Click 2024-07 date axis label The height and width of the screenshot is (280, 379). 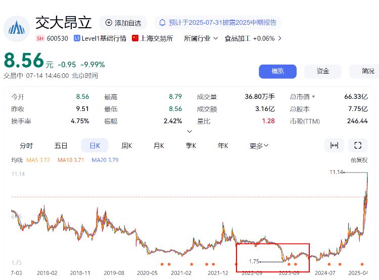point(325,273)
